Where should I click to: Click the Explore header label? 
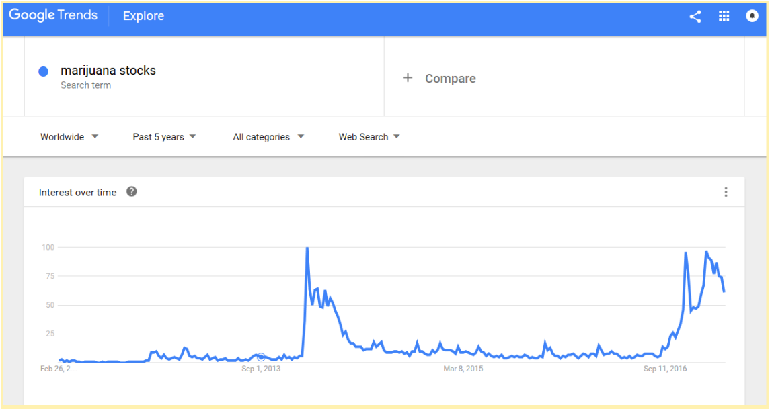[x=143, y=16]
